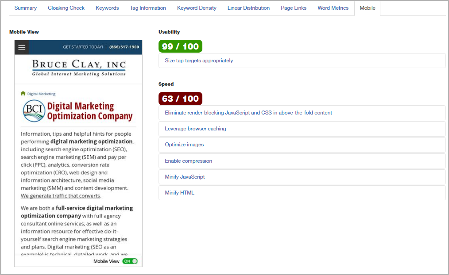Click the active Mobile tab
The width and height of the screenshot is (449, 275).
tap(368, 8)
